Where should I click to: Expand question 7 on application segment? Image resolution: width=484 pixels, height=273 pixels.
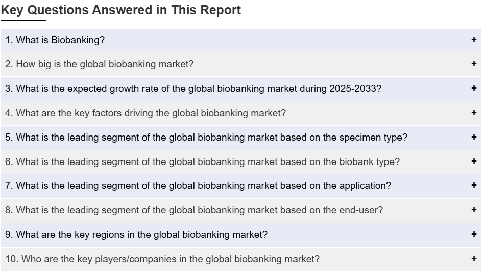click(241, 186)
